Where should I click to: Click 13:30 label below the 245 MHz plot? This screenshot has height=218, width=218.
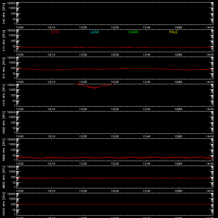[115, 28]
